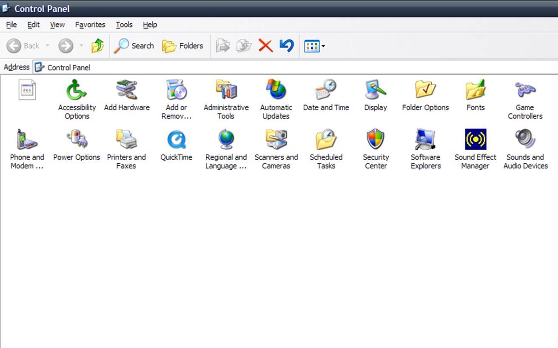The width and height of the screenshot is (558, 348).
Task: Select the Automatic Updates icon
Action: point(276,90)
